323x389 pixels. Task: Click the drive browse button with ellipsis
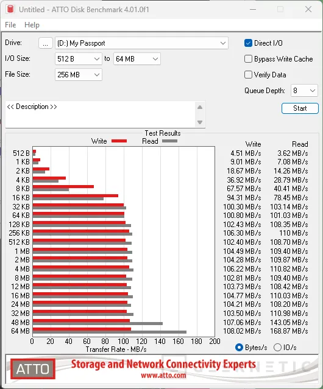[x=46, y=43]
